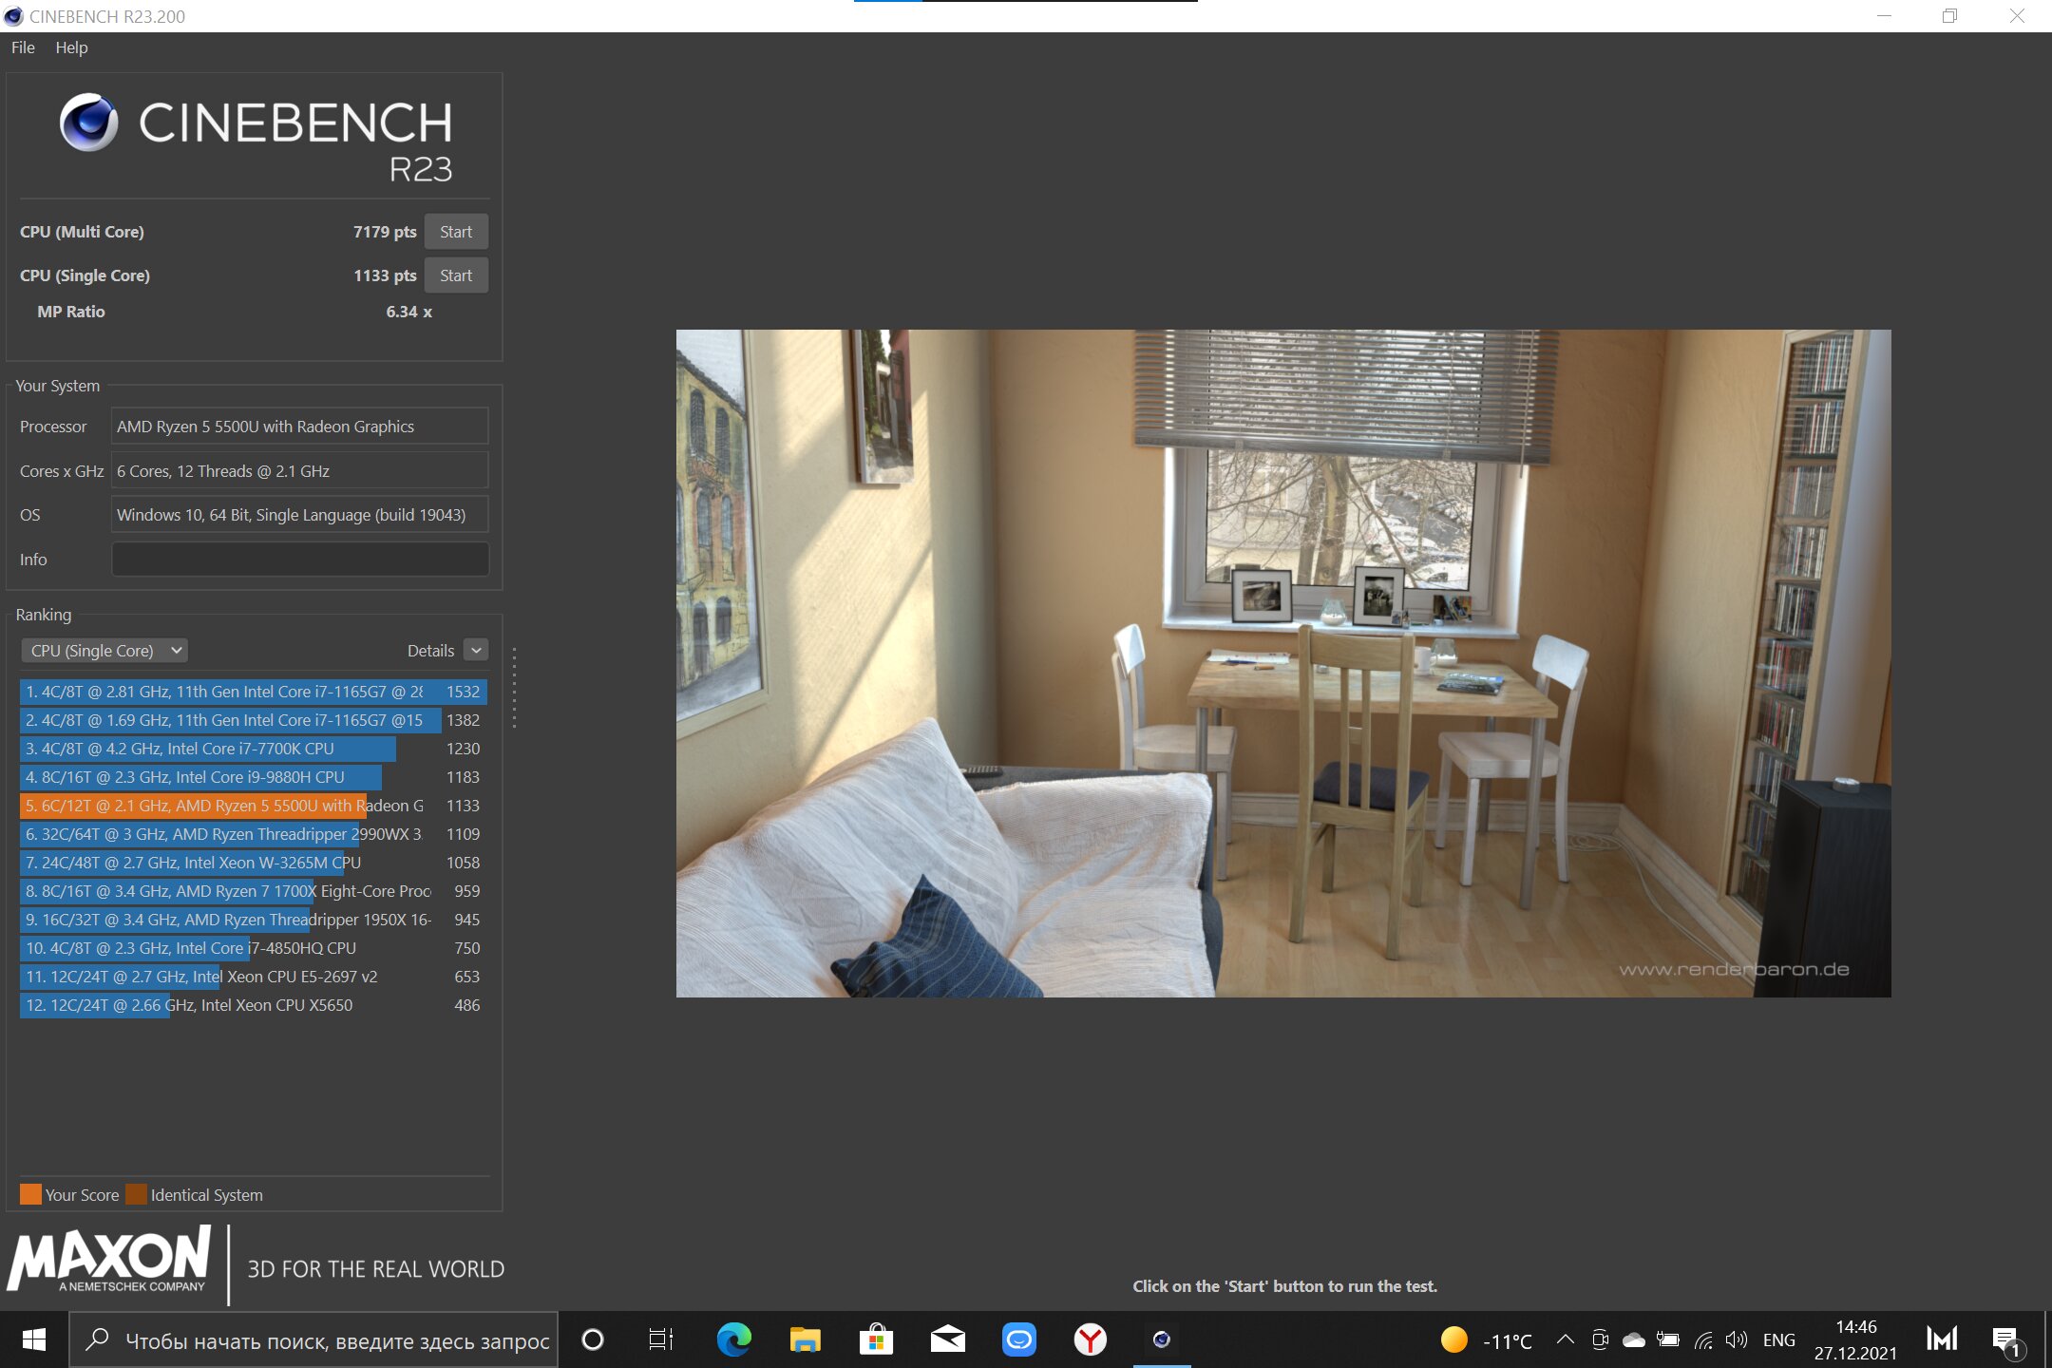Open Mail app in taskbar

947,1339
